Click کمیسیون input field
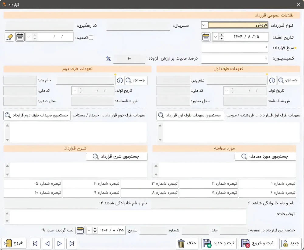 [235, 59]
